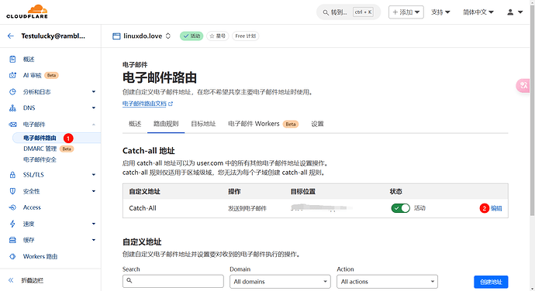535x291 pixels.
Task: Open the user account icon menu
Action: [x=515, y=12]
